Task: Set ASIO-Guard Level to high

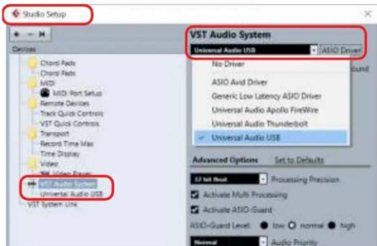Action: coord(332,225)
